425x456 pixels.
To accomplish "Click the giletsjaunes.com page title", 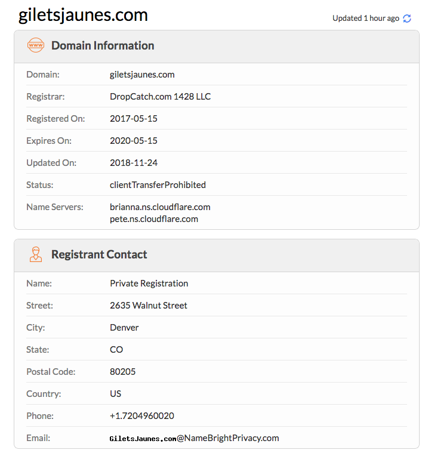I will click(83, 15).
